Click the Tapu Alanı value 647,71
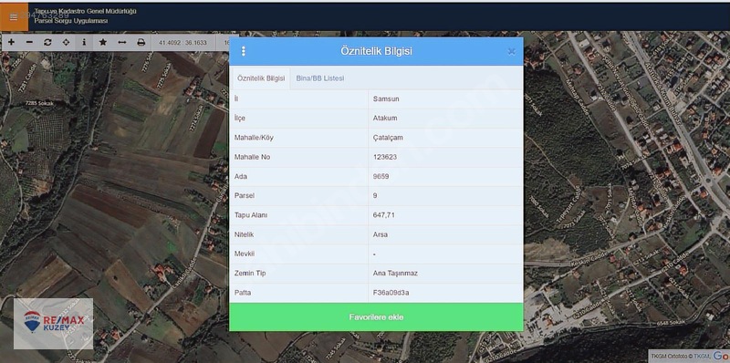 [x=384, y=215]
